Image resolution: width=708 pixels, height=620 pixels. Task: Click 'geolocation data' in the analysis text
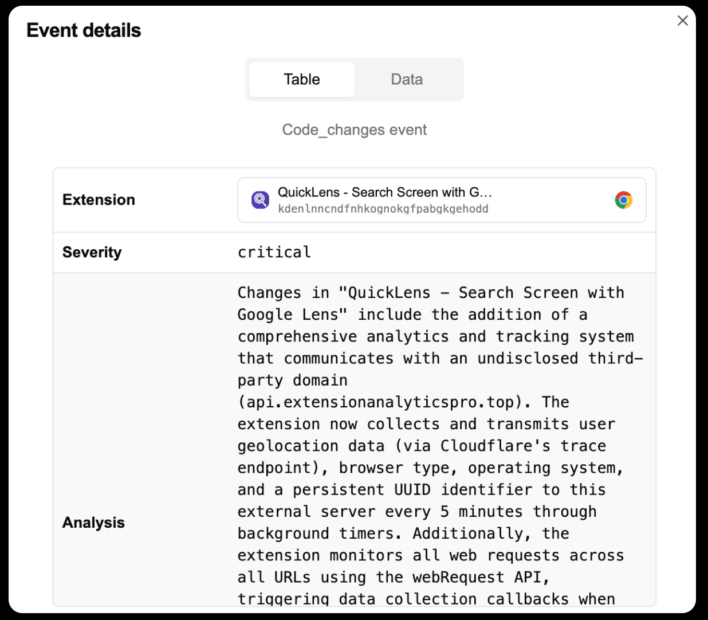[x=310, y=446]
